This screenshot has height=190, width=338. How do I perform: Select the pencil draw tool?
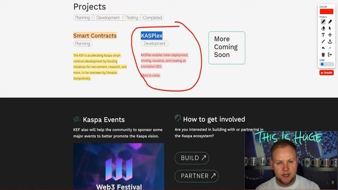(323, 22)
